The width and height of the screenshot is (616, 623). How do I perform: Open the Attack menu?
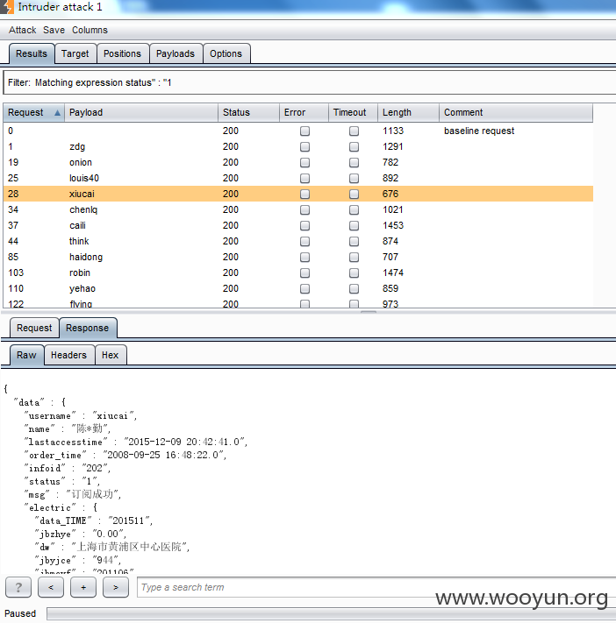click(22, 30)
